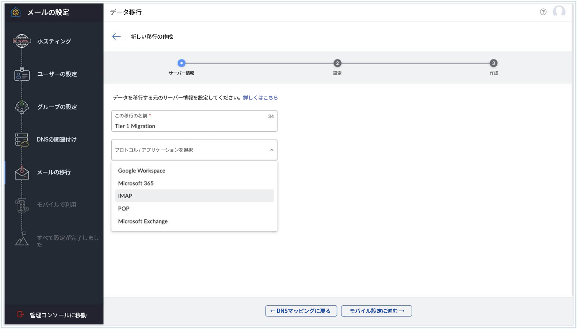Click the mobile access icon in sidebar

tap(22, 205)
